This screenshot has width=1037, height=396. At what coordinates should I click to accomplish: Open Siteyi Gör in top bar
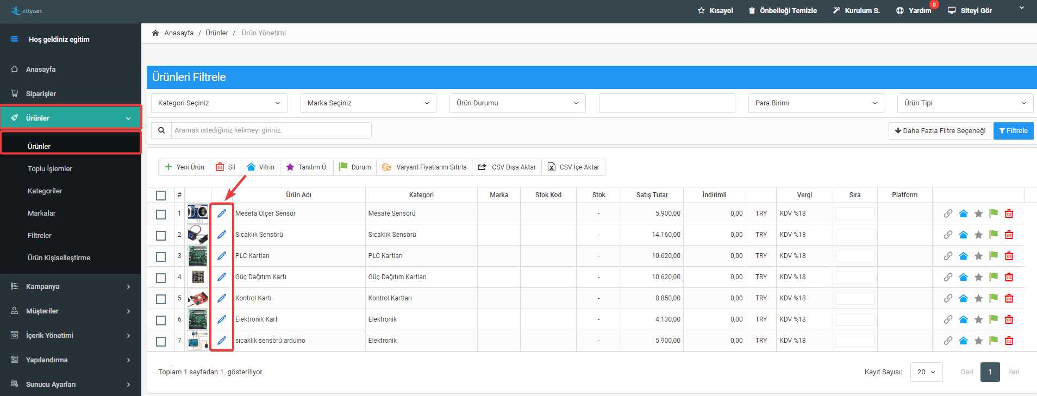(970, 10)
